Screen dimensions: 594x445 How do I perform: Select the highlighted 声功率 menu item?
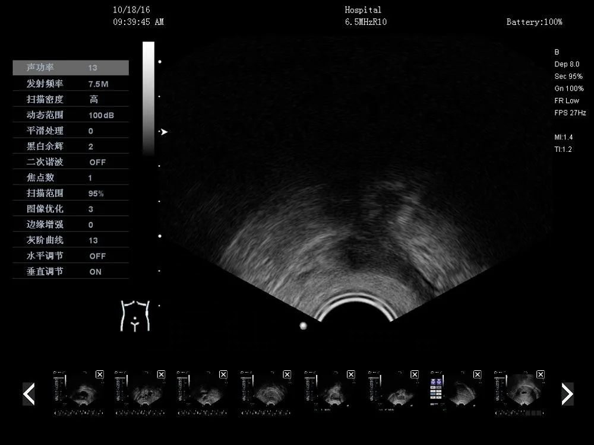(70, 68)
